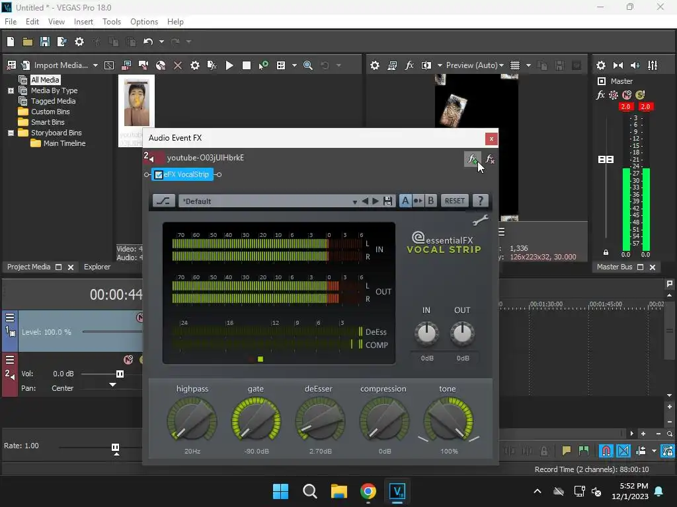Select media thumbnail in Project Media
The image size is (677, 507).
point(136,104)
